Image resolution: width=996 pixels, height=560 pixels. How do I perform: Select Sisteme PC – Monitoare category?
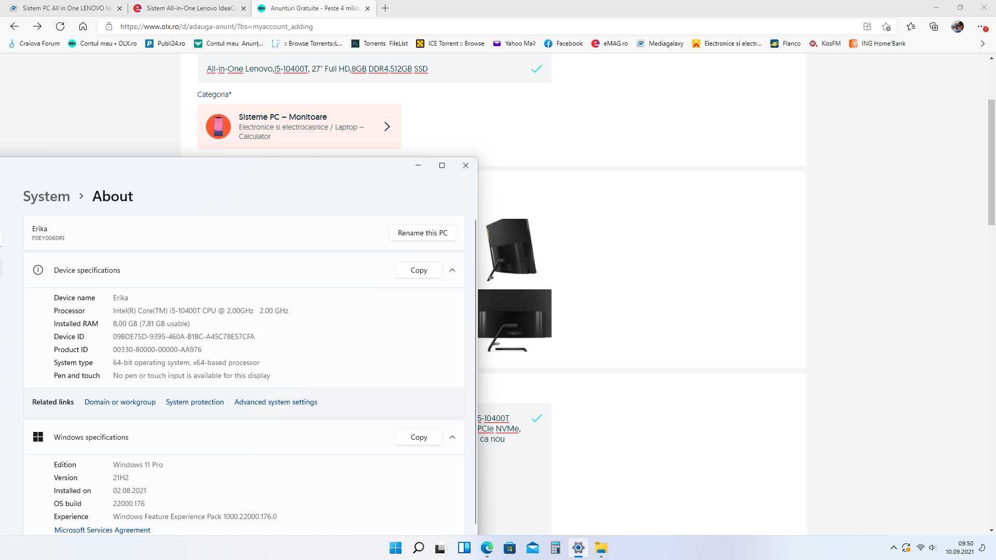coord(300,127)
